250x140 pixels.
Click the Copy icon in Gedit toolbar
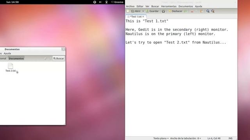click(196, 11)
